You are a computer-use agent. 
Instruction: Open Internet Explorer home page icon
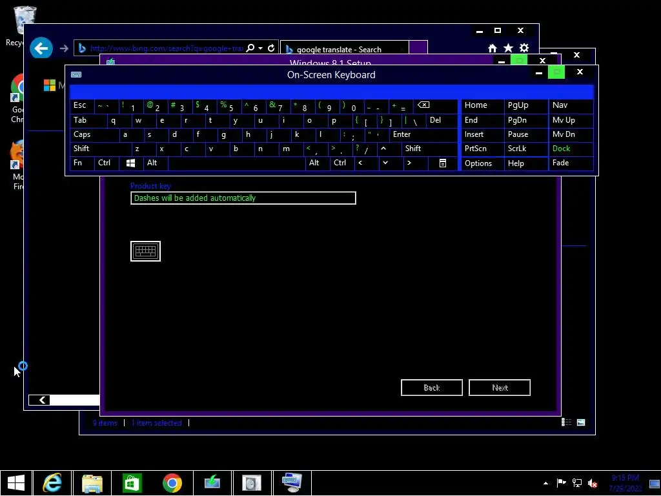tap(492, 48)
